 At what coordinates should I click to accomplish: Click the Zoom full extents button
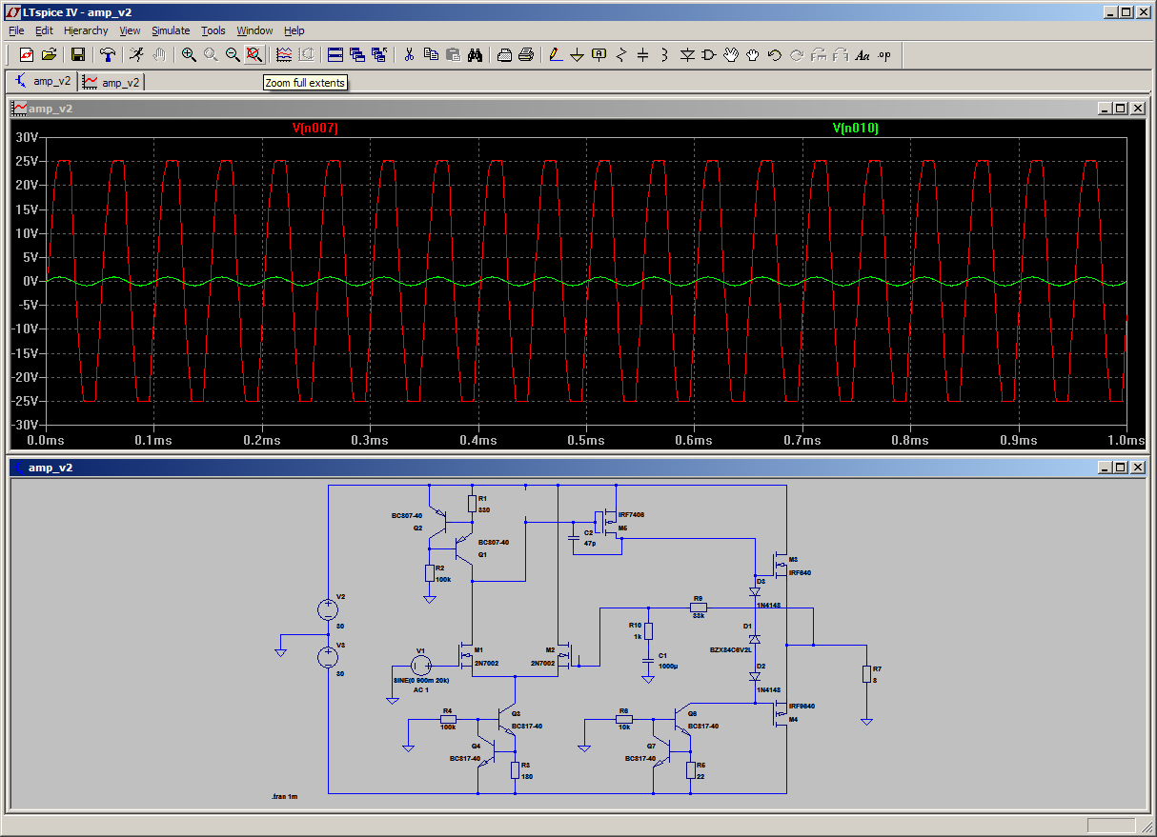pos(254,54)
